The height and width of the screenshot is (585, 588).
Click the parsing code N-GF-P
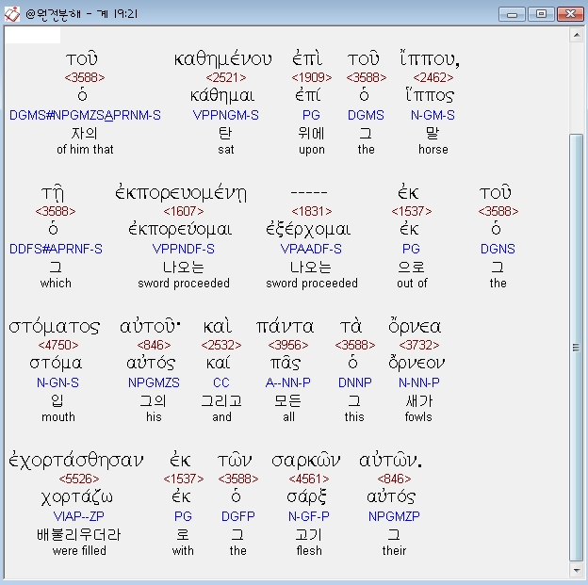pos(309,517)
